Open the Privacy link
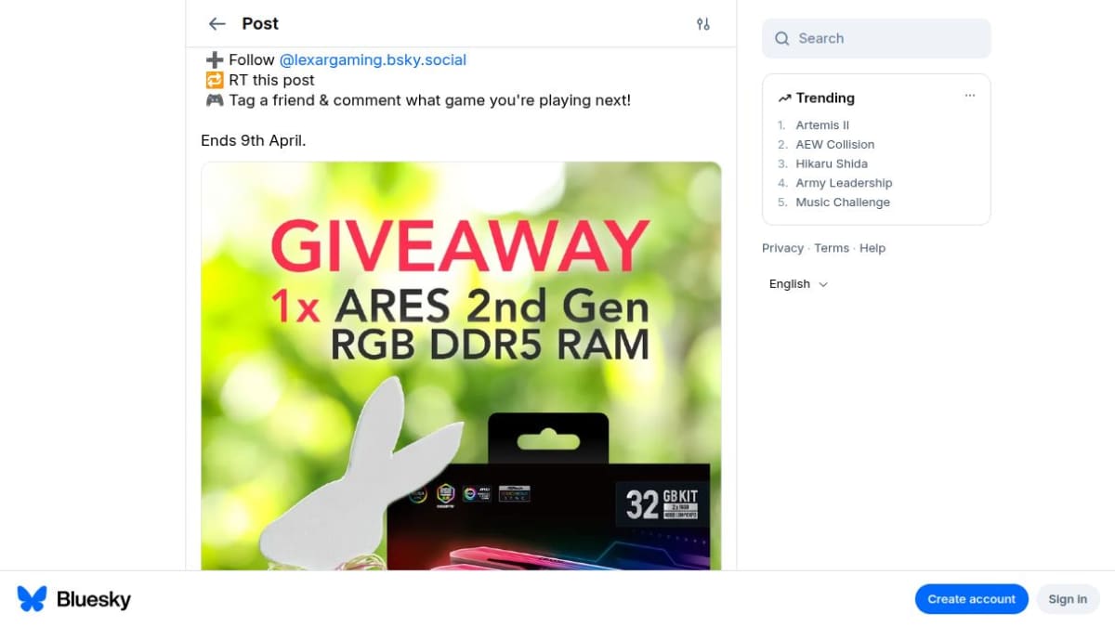1115x627 pixels. click(782, 248)
